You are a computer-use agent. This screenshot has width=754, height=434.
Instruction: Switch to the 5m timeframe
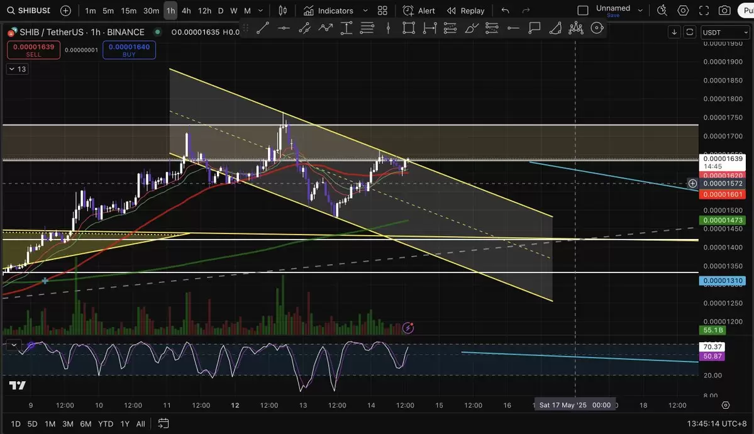coord(108,11)
